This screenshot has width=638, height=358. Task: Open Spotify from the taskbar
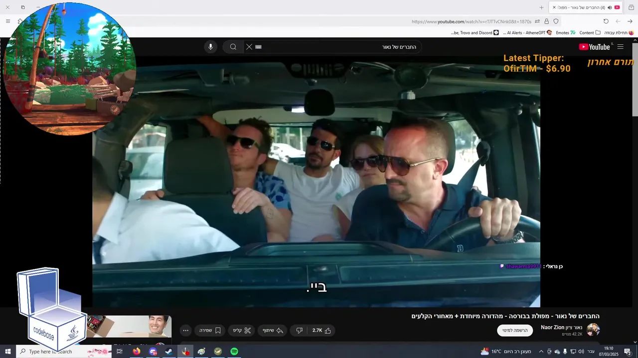[234, 352]
